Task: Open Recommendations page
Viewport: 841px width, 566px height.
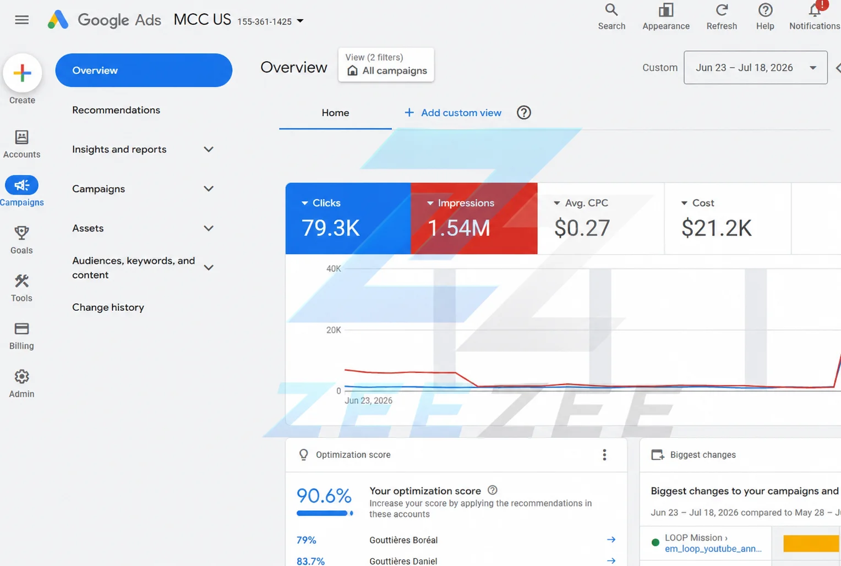Action: (x=116, y=110)
